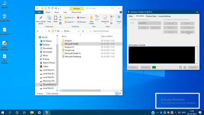Customize Quick Access Toolbar dropdown
This screenshot has height=115, width=204.
tap(58, 8)
